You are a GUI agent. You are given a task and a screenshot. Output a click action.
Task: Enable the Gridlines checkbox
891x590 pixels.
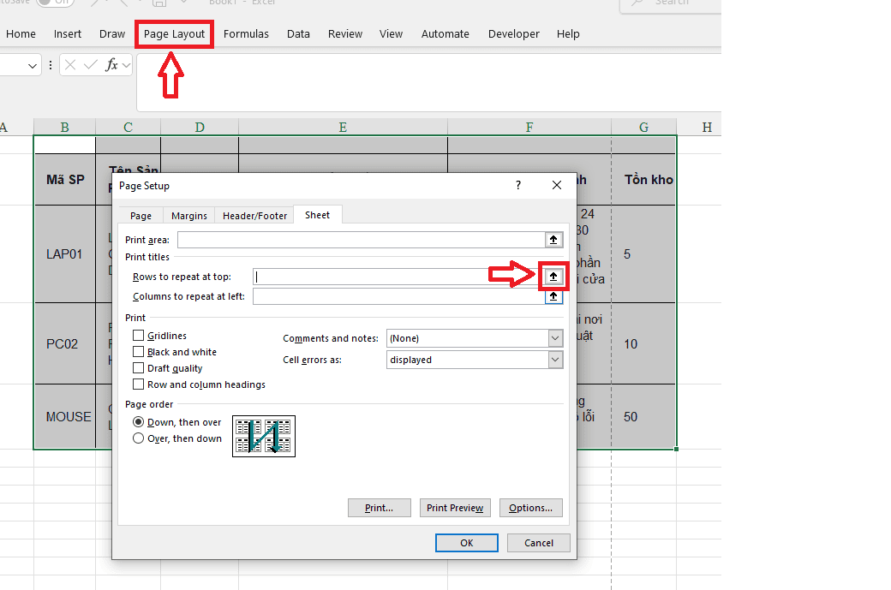click(x=138, y=336)
